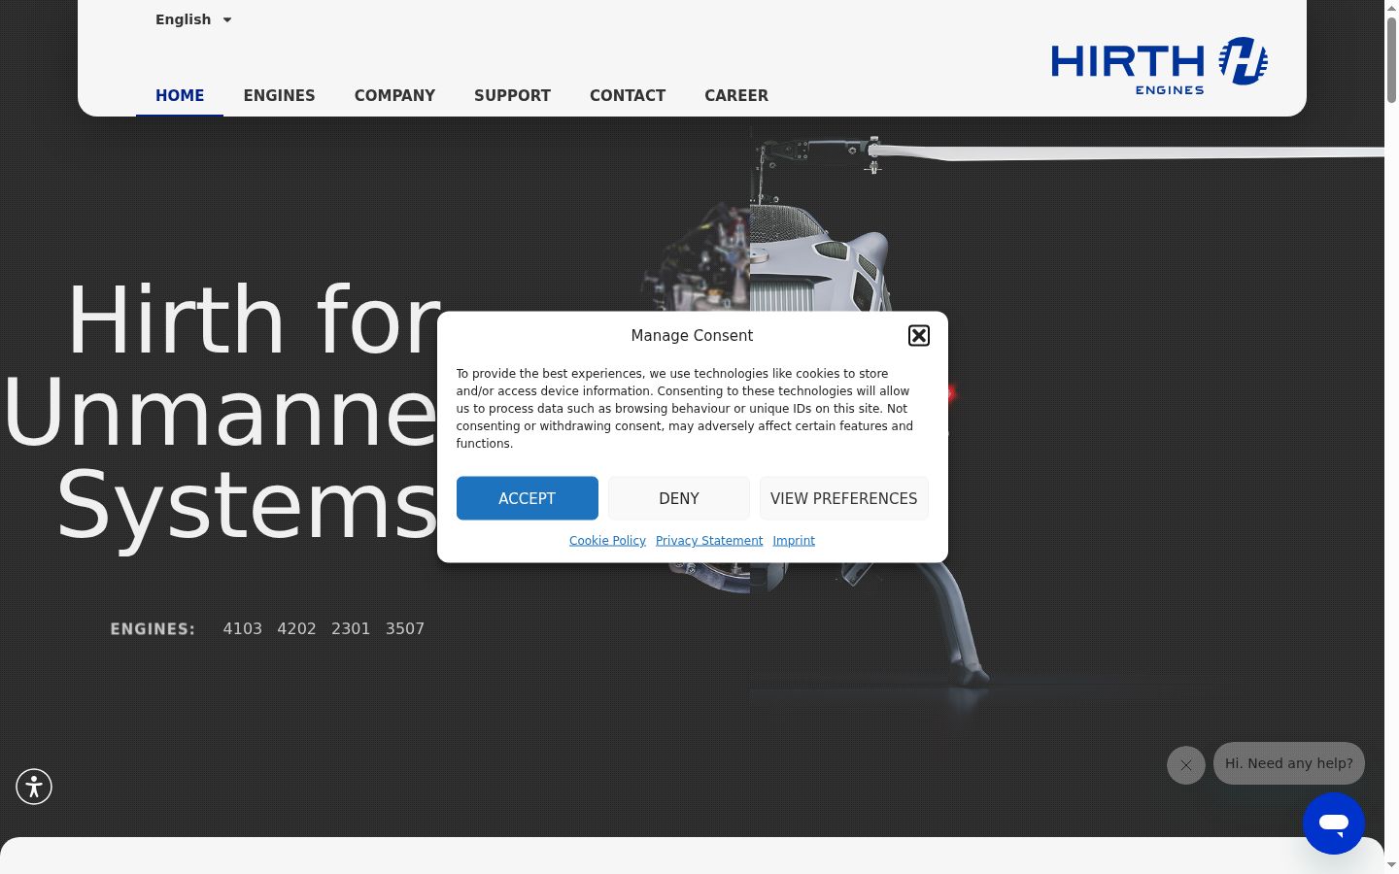Click the 'Hi. Need any help?' message

(x=1289, y=763)
